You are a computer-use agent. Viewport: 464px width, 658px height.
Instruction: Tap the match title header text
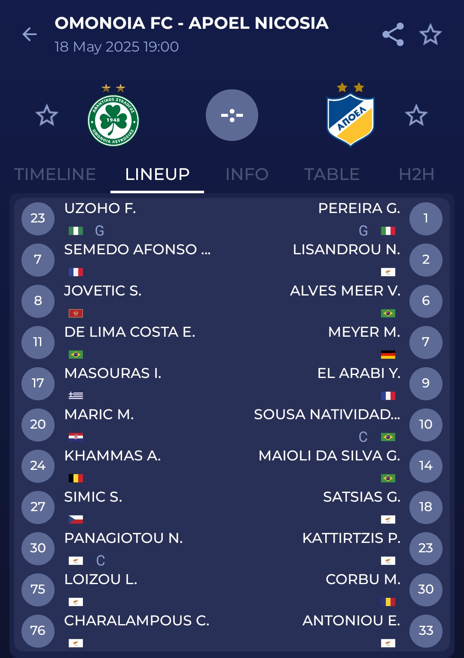[192, 23]
